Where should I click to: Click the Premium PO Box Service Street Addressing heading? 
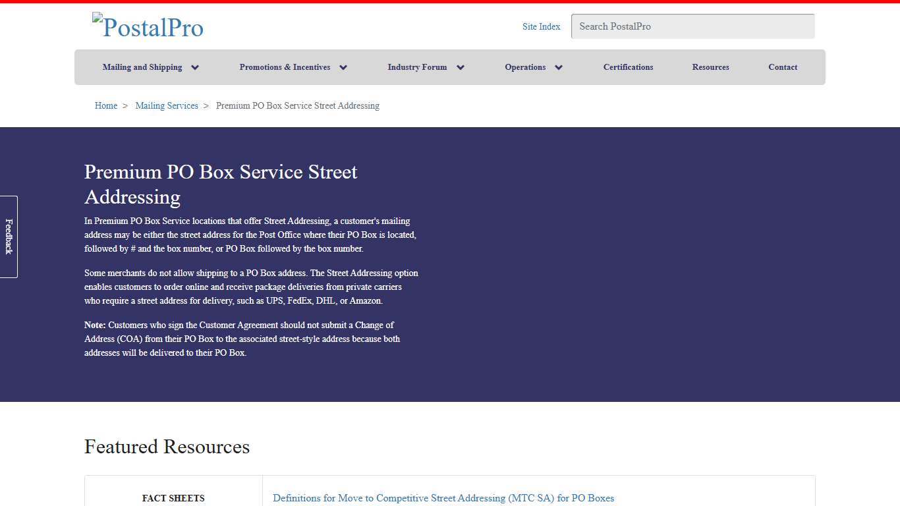point(220,184)
